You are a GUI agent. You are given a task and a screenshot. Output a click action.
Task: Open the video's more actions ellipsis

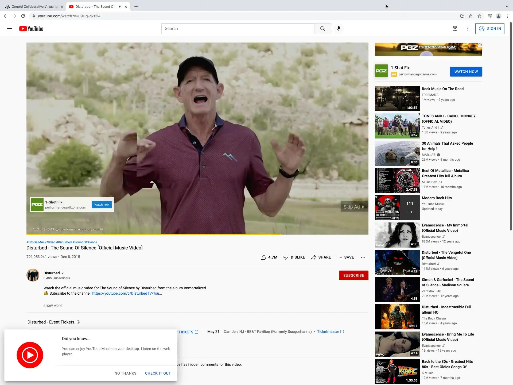click(x=363, y=257)
